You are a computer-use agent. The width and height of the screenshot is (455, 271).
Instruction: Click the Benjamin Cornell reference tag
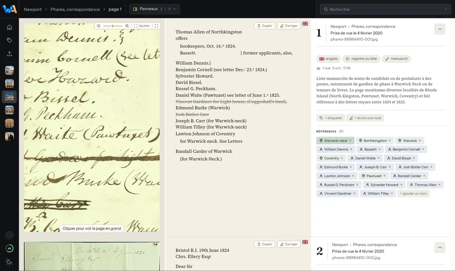pos(406,150)
